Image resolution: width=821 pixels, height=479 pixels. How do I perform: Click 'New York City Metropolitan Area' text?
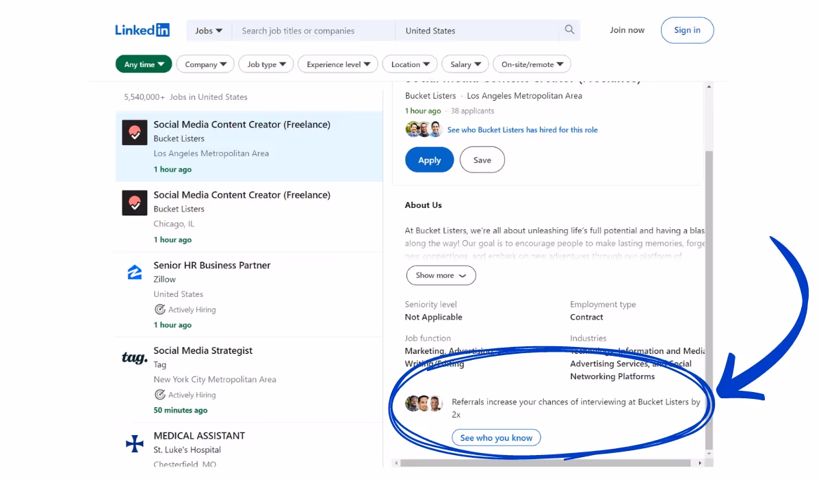pyautogui.click(x=215, y=379)
